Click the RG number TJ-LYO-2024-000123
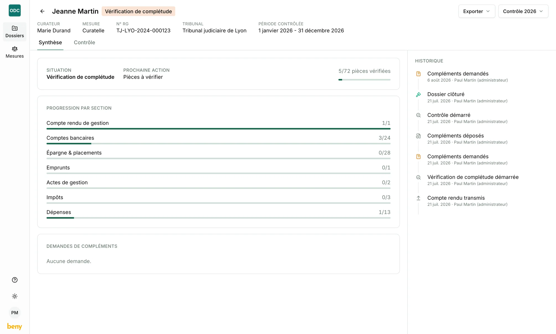Screen dimensions: 556x334 pos(143,31)
